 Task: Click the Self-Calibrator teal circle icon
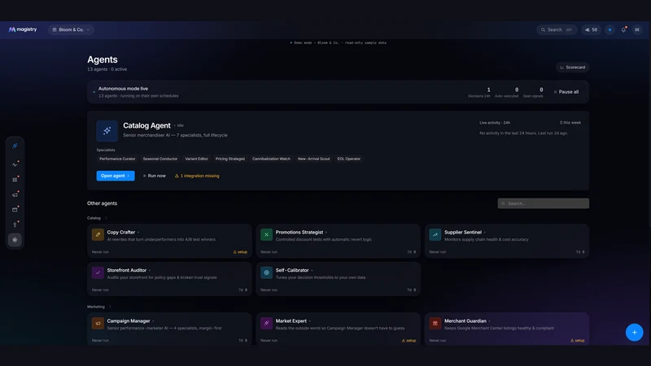point(267,272)
